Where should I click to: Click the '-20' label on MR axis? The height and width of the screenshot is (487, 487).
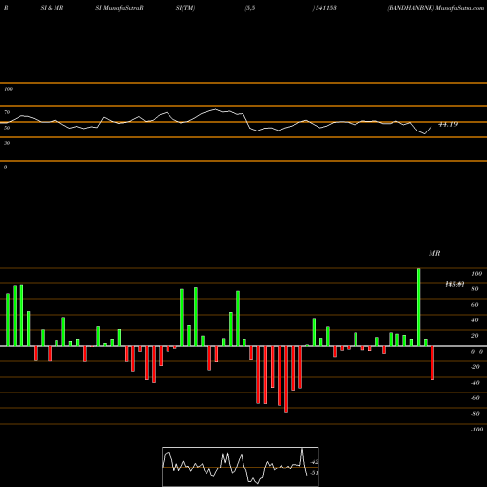(475, 367)
